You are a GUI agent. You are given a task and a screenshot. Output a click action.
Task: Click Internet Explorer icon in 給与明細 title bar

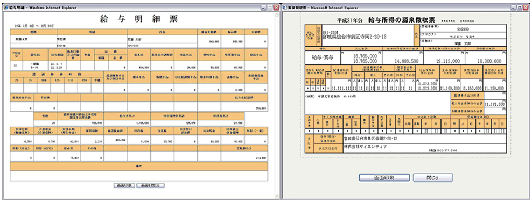tap(6, 8)
